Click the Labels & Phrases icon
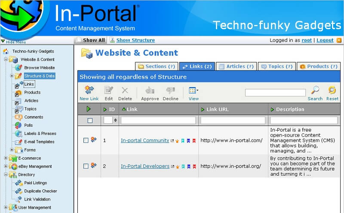Screen dimensions: 344x213 click(x=18, y=134)
